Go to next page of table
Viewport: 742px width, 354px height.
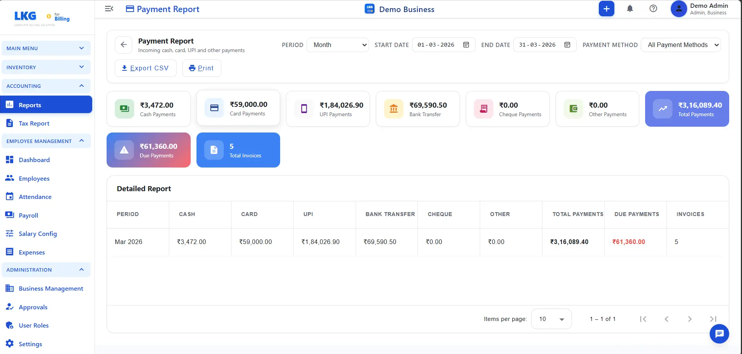click(690, 319)
